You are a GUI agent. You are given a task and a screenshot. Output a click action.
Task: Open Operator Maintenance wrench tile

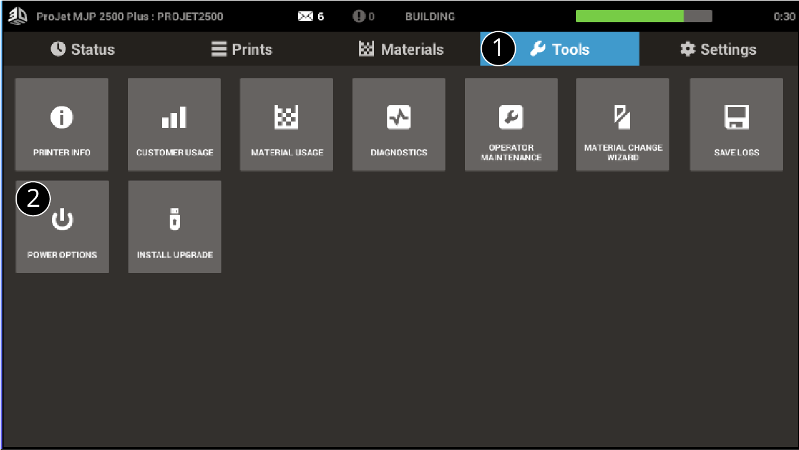click(511, 125)
